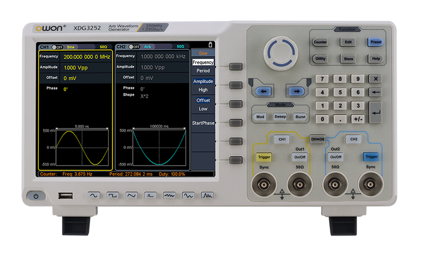The height and width of the screenshot is (260, 422).
Task: Select the square waveform button
Action: (x=113, y=196)
